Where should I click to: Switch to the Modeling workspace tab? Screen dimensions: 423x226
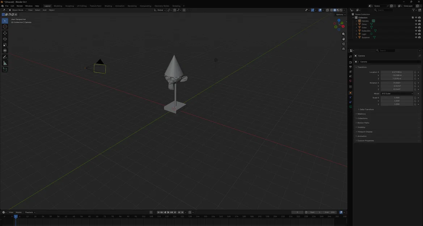tap(58, 6)
